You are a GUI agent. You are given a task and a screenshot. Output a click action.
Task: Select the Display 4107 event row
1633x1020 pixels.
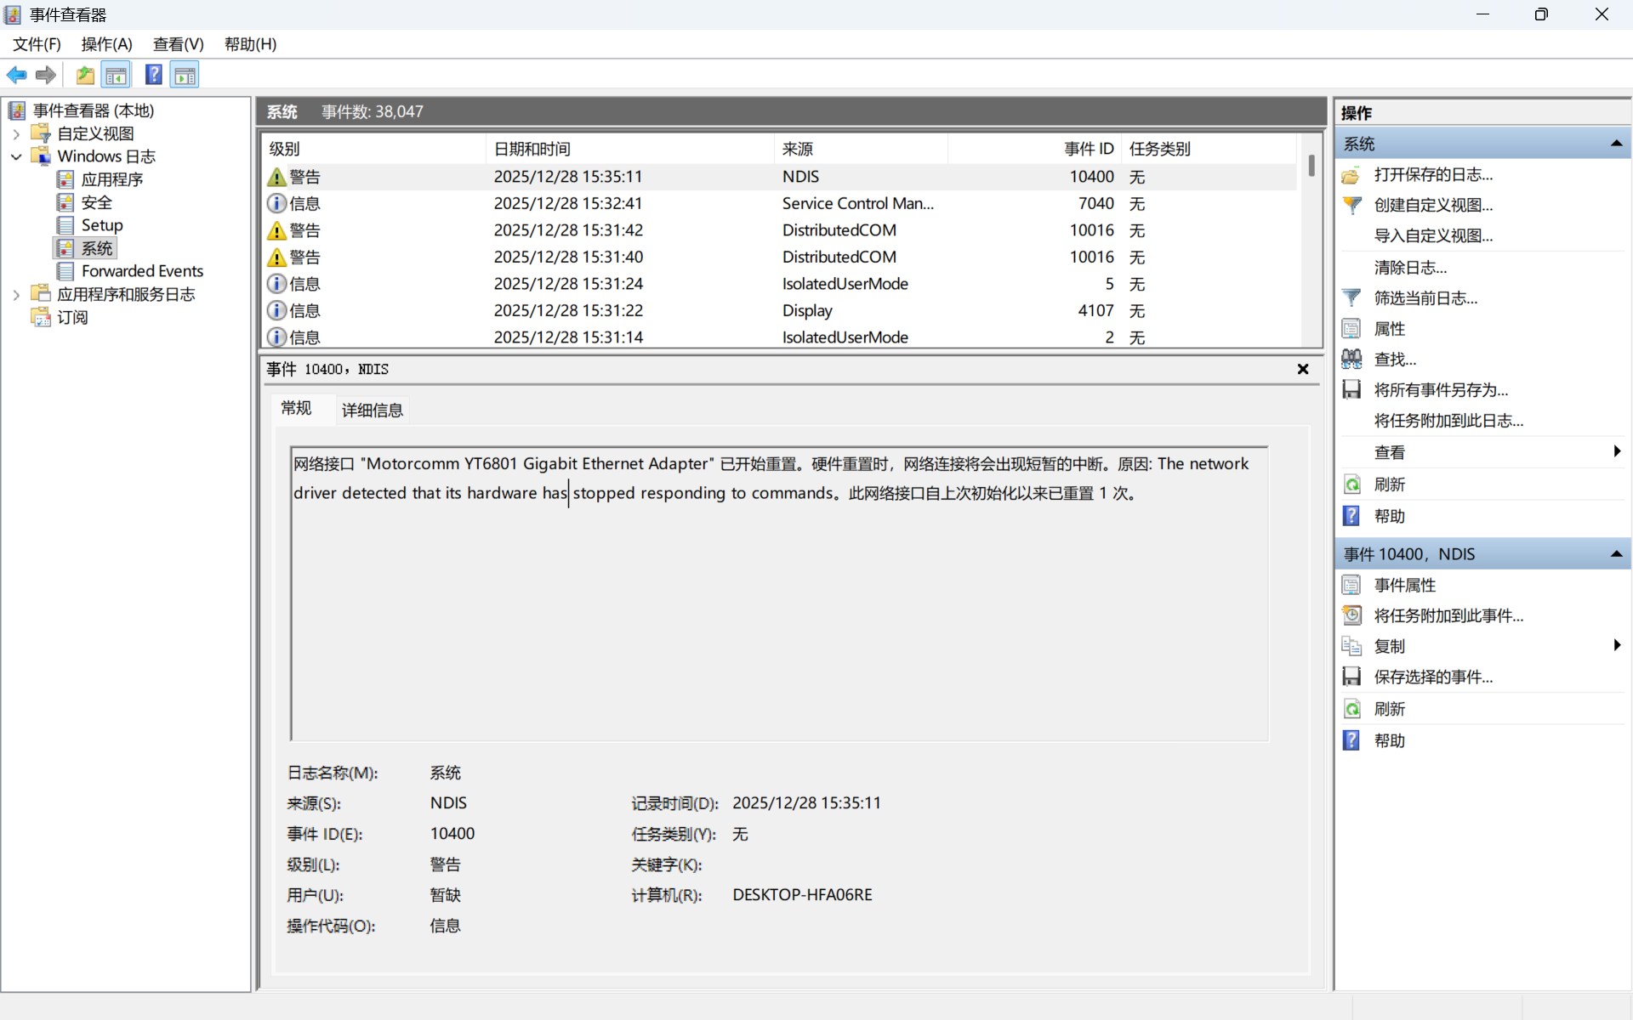click(778, 311)
